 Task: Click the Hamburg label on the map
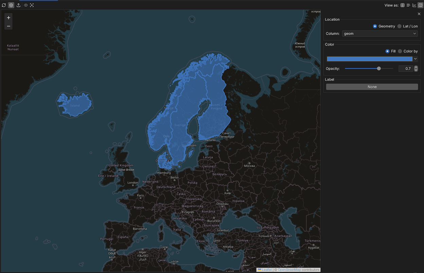click(x=164, y=173)
